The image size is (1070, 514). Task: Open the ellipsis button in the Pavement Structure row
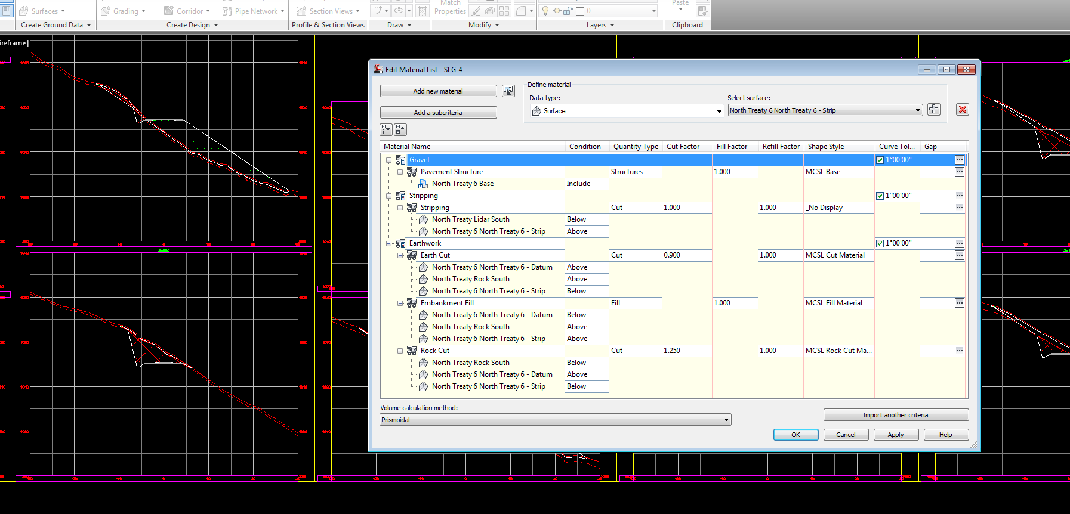[x=960, y=172]
